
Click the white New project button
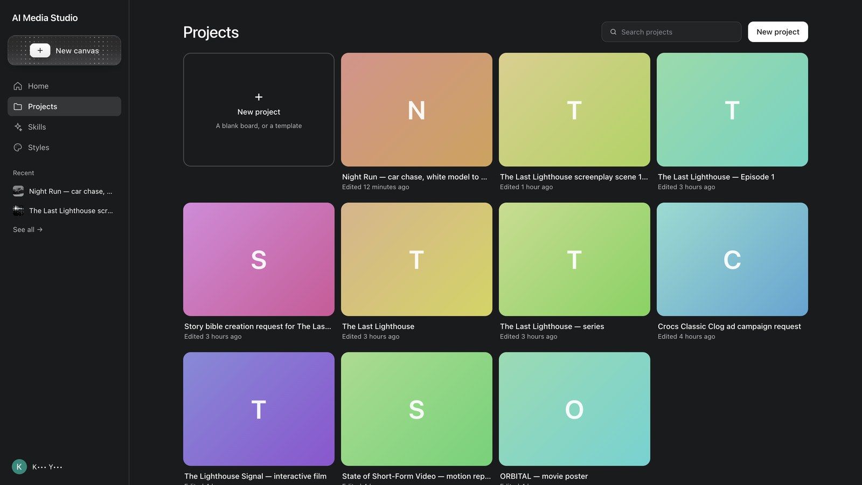pyautogui.click(x=778, y=32)
